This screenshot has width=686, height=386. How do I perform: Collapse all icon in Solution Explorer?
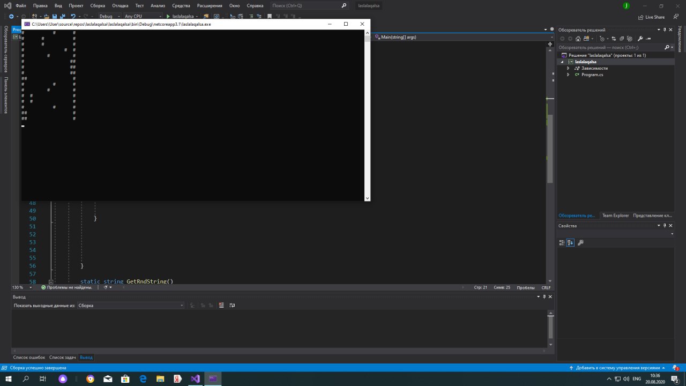621,39
